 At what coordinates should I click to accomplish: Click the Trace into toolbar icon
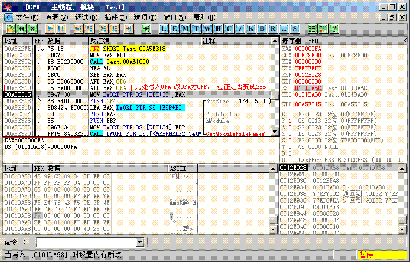click(104, 28)
